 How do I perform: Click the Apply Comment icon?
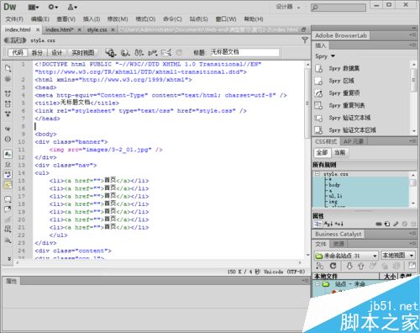tap(8, 199)
